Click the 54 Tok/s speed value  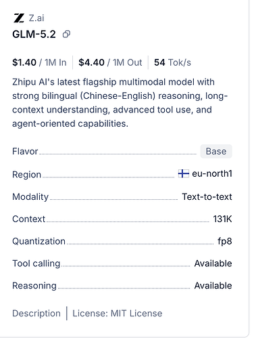[x=172, y=62]
